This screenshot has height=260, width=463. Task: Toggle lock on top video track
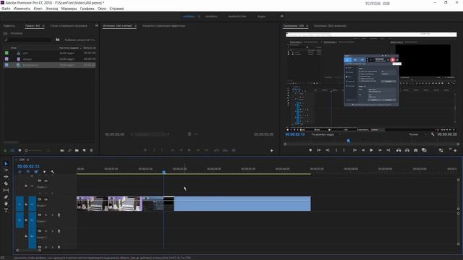pyautogui.click(x=26, y=186)
